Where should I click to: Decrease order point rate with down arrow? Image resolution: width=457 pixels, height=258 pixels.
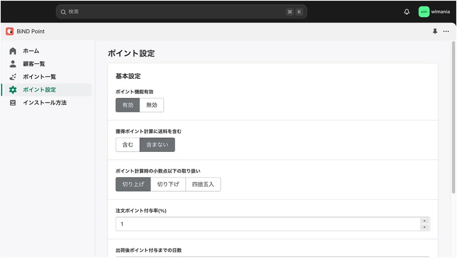click(425, 227)
